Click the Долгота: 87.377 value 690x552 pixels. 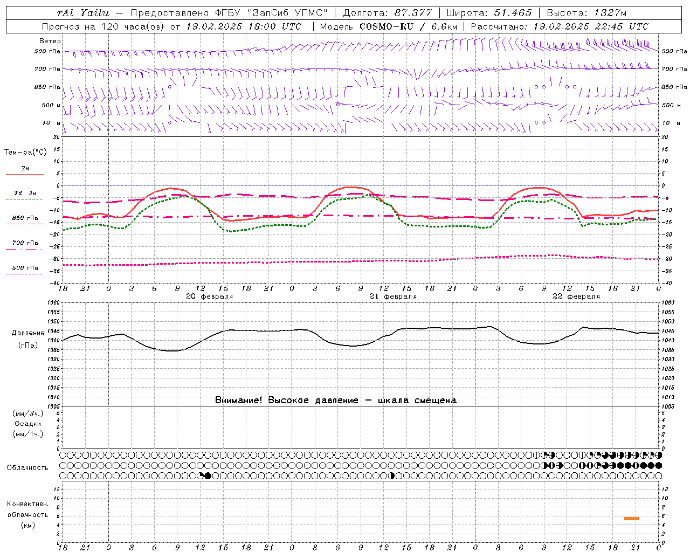coord(387,13)
